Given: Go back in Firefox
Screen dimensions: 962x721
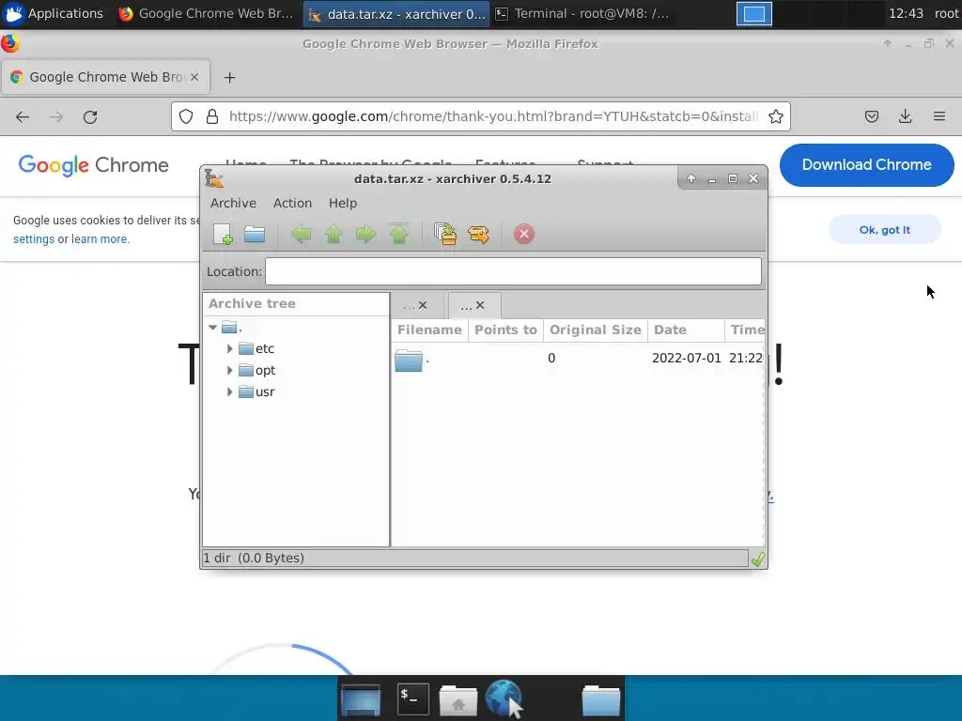Looking at the screenshot, I should (x=23, y=117).
